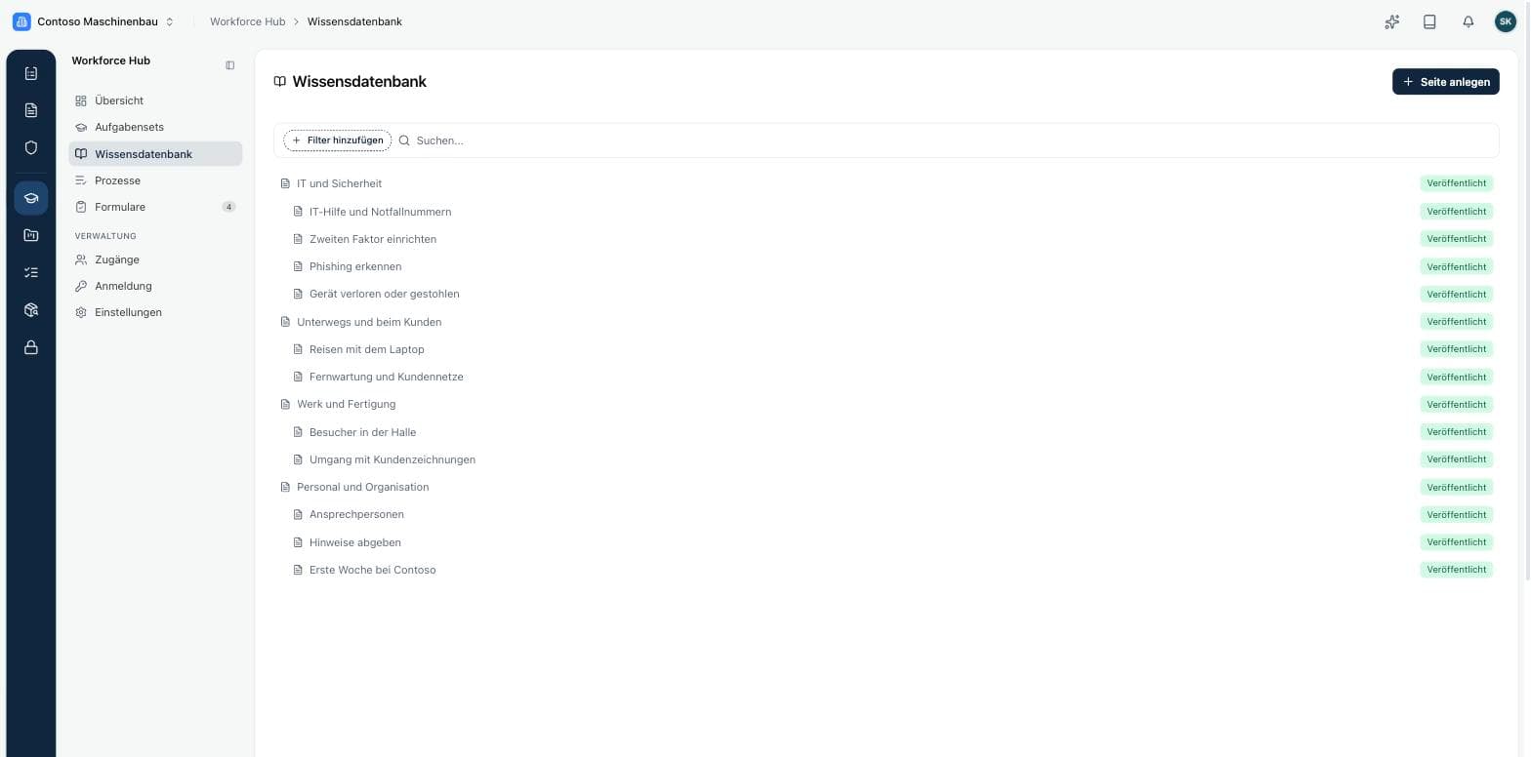
Task: Open Anmeldung under Verwaltung
Action: pyautogui.click(x=155, y=286)
